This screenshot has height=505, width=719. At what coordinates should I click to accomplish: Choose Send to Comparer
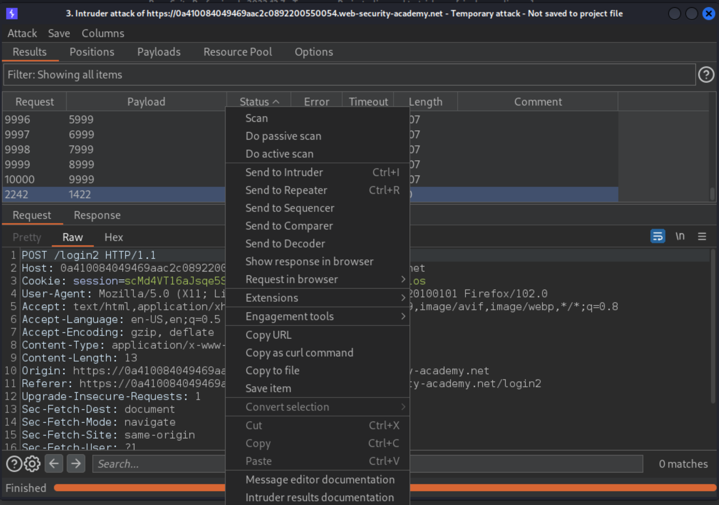(x=318, y=226)
